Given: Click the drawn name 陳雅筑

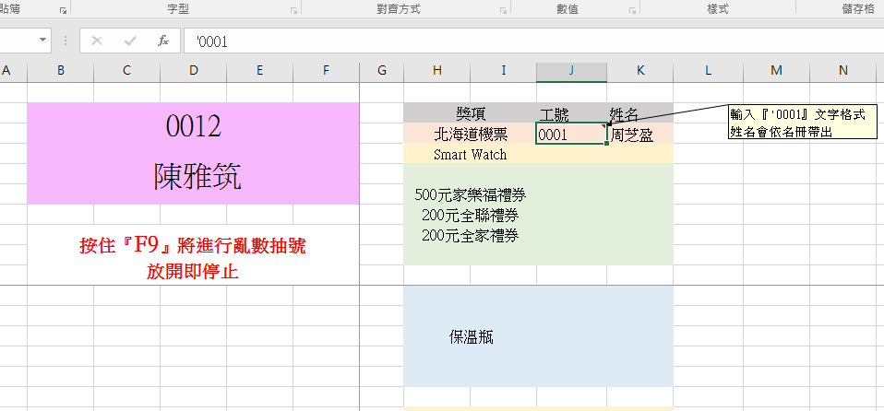Looking at the screenshot, I should (x=197, y=178).
